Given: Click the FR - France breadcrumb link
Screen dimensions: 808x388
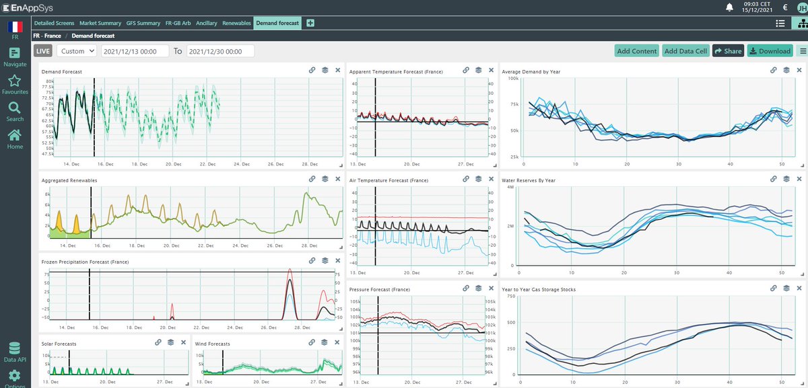Looking at the screenshot, I should tap(46, 35).
